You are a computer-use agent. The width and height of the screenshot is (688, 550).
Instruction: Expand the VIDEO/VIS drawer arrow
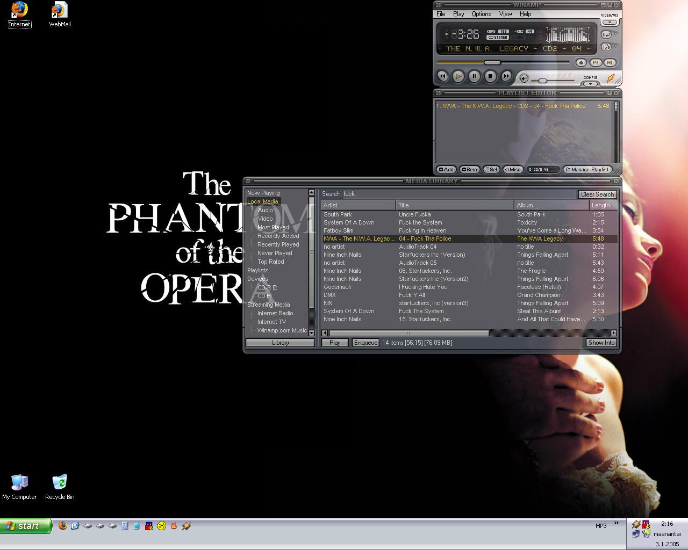[x=610, y=23]
